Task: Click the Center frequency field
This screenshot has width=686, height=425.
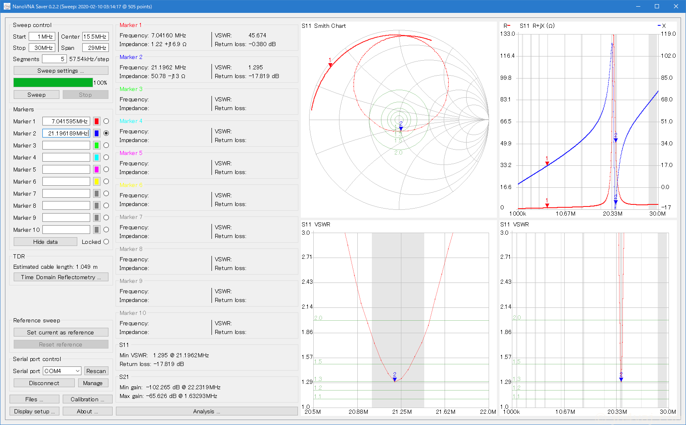Action: pyautogui.click(x=96, y=37)
